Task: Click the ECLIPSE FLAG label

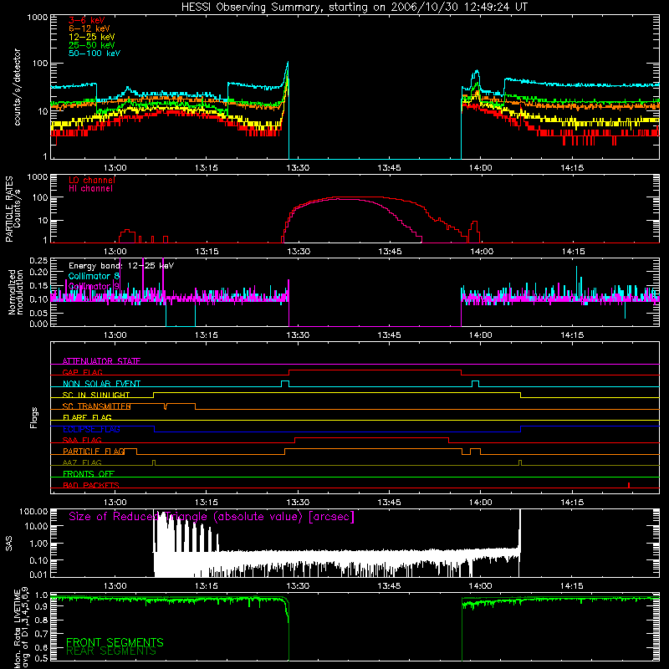Action: tap(91, 429)
